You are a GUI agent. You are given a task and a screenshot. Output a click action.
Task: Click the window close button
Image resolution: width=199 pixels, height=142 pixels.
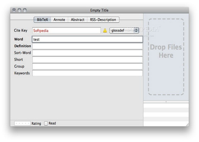click(14, 10)
